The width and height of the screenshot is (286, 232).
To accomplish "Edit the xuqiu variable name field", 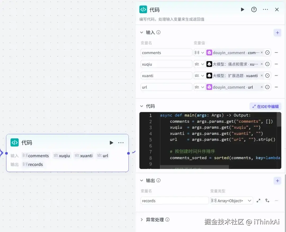I will pos(166,64).
